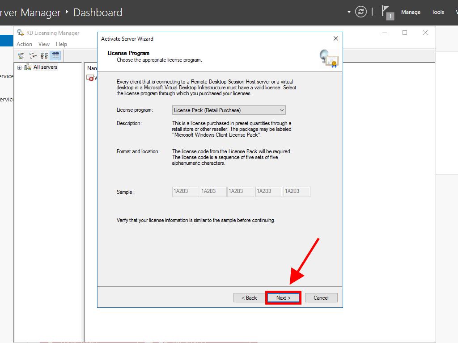The image size is (458, 343).
Task: Click the third view icon in RD Licensing toolbar
Action: pos(44,56)
